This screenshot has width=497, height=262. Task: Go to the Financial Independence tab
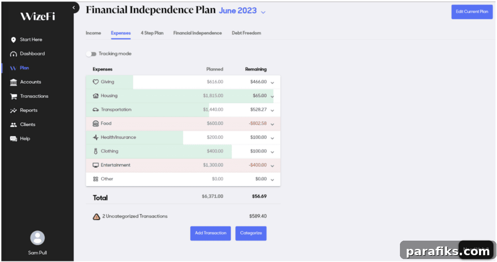(x=198, y=33)
